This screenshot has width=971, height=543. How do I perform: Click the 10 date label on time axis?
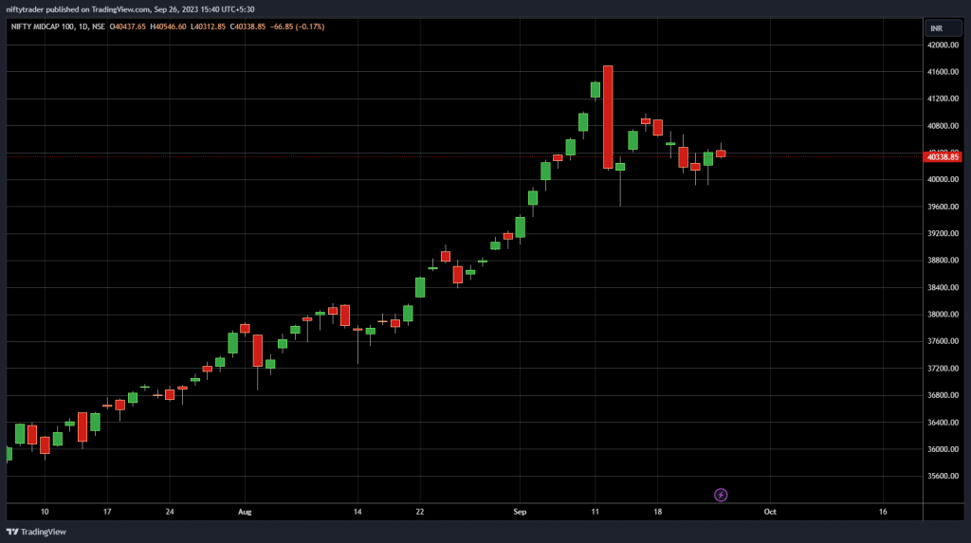pos(45,512)
